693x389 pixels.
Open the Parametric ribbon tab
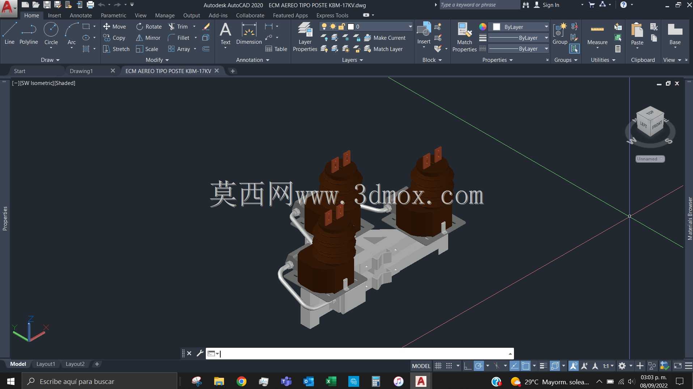(113, 16)
